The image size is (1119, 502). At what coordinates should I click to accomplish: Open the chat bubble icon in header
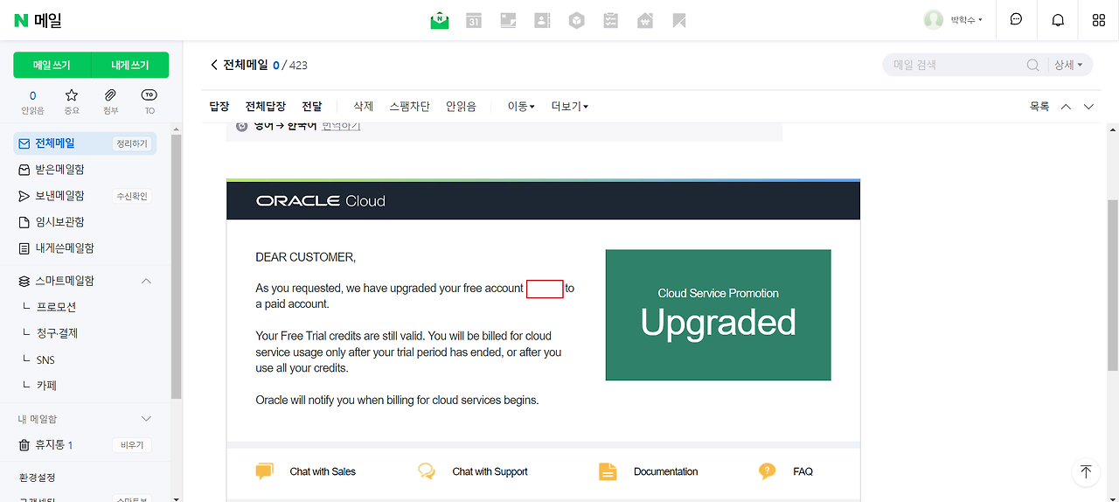(1016, 20)
